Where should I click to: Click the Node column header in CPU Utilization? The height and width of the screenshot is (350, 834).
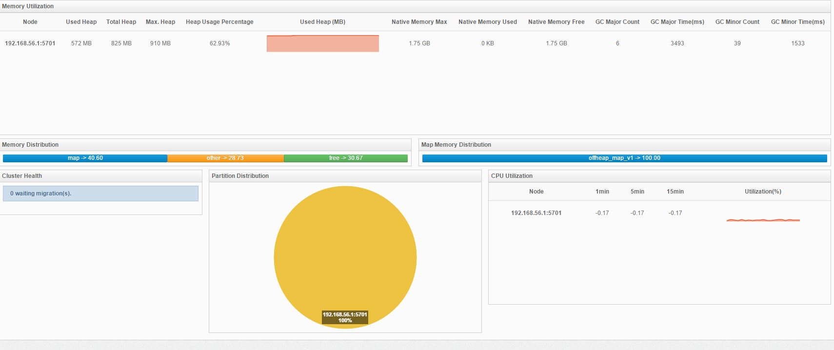(536, 192)
